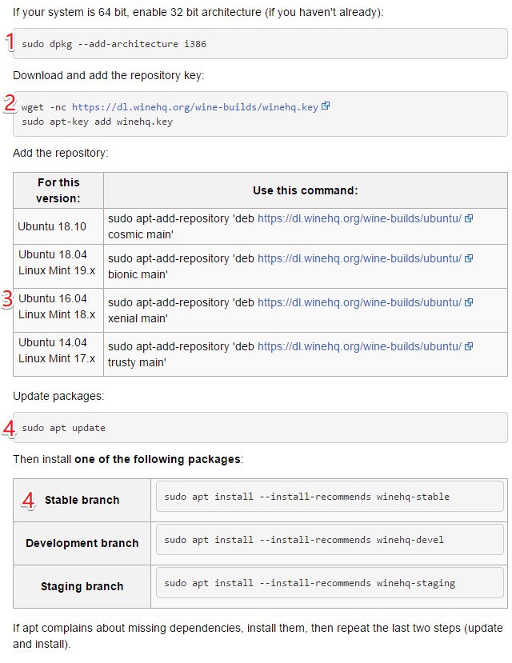Screen dimensions: 512x663
Task: Click the 'Development branch' label
Action: point(82,543)
